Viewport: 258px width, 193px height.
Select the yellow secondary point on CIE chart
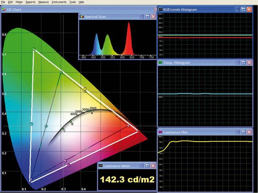(x=85, y=89)
